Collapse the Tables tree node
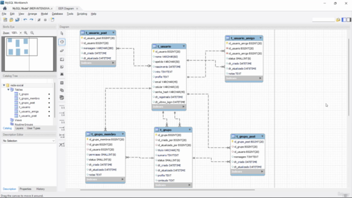This screenshot has height=198, width=352. (8, 90)
